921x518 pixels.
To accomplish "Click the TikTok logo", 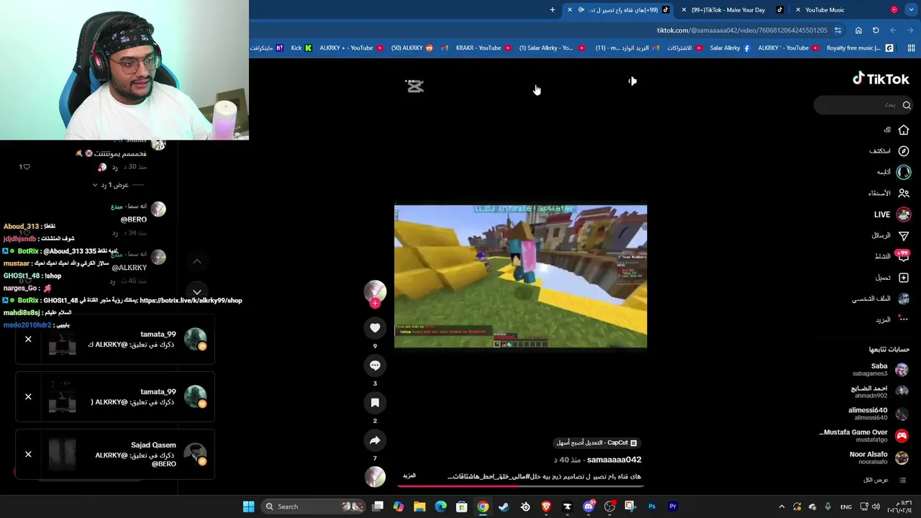I will coord(881,79).
